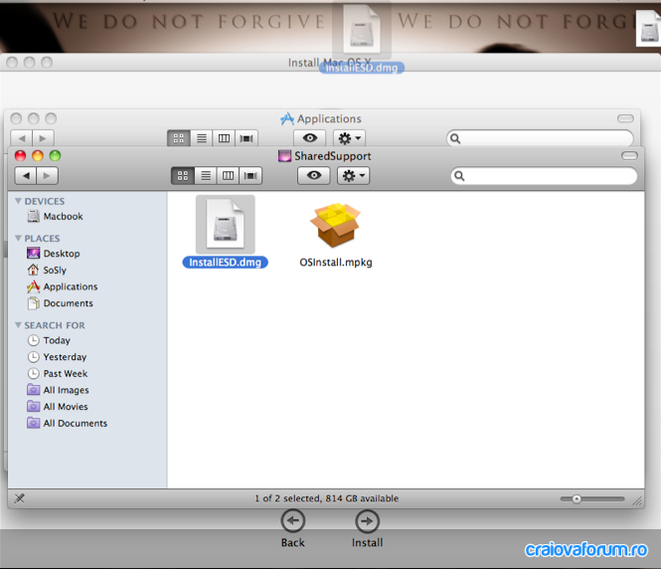Screen dimensions: 661x569
Task: Select the disk image icon on desktop corner
Action: [649, 29]
